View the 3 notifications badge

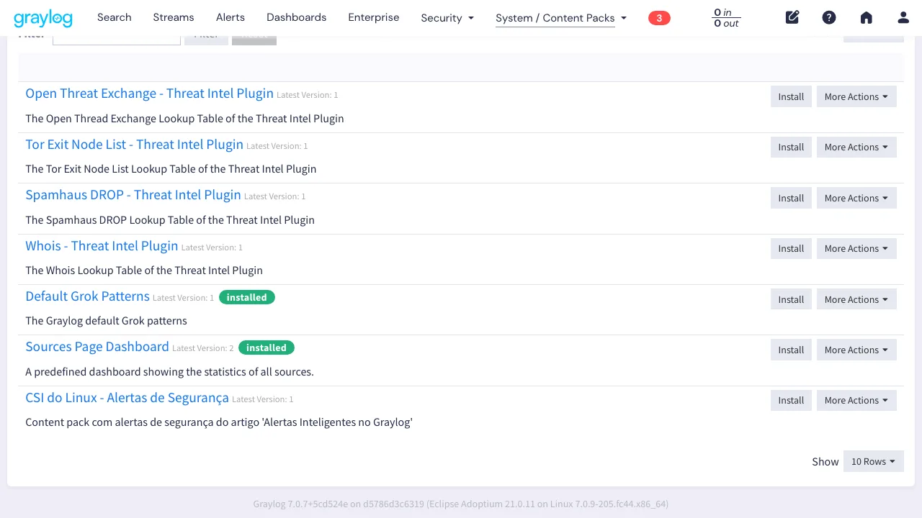(x=659, y=18)
